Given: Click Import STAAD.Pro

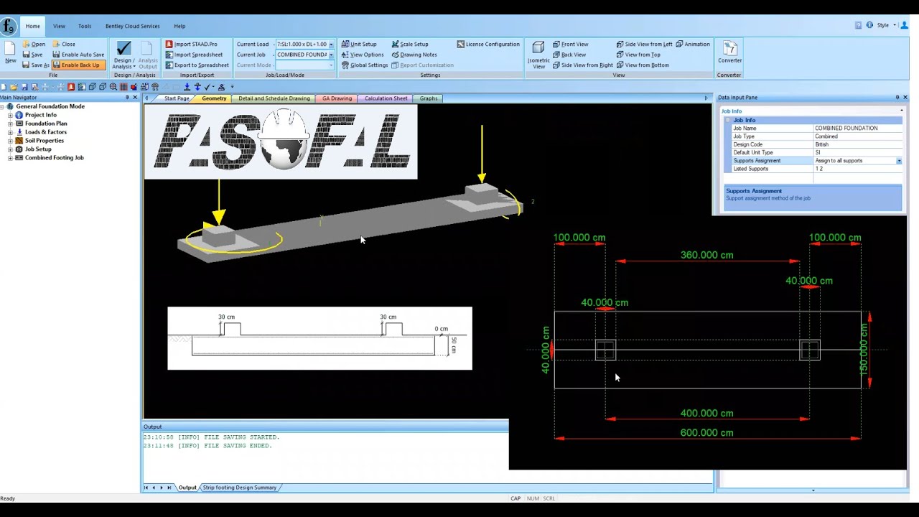Looking at the screenshot, I should [191, 44].
